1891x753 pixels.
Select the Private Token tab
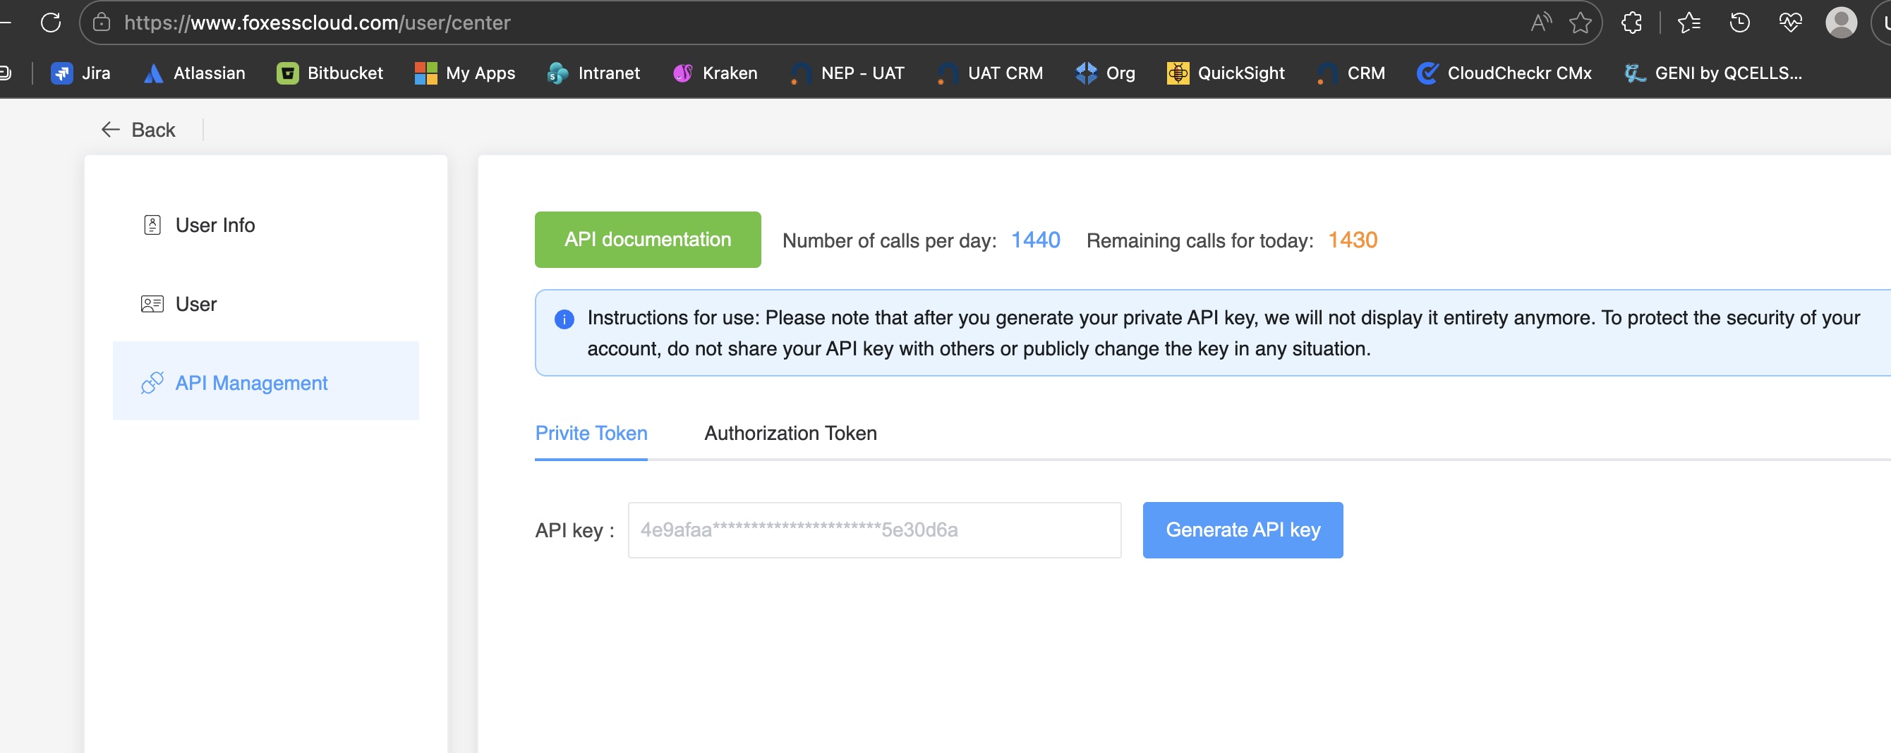click(591, 434)
